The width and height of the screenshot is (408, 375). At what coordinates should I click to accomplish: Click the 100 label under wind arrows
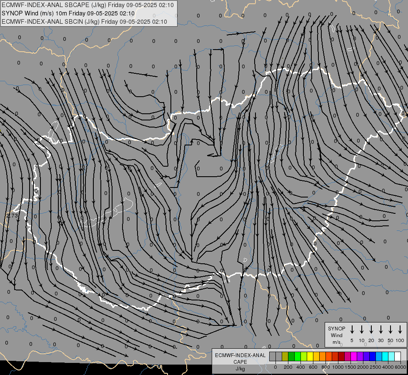400,340
